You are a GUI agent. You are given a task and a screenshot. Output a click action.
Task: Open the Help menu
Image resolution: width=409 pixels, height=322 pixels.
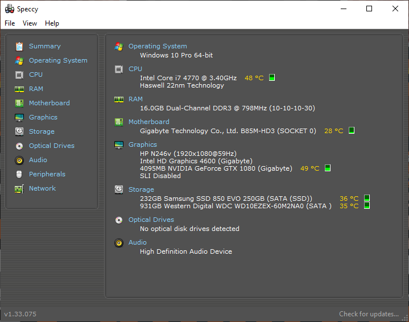pos(52,23)
